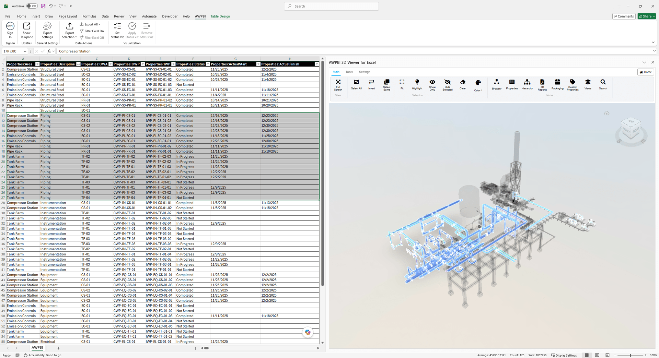Click Set Status Viz

pos(117,31)
